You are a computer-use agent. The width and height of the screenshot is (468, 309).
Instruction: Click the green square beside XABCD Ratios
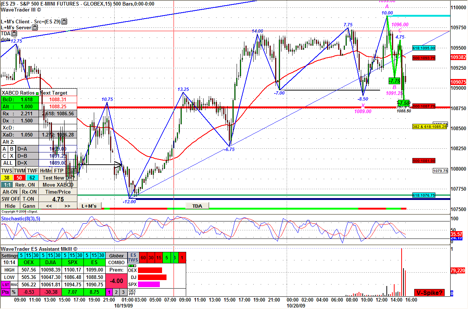coord(37,93)
